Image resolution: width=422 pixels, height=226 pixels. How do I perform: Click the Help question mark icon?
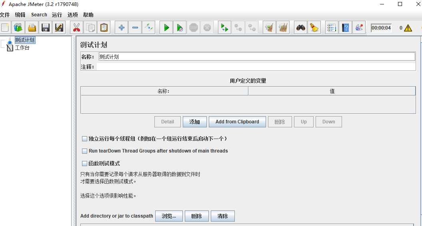point(345,28)
